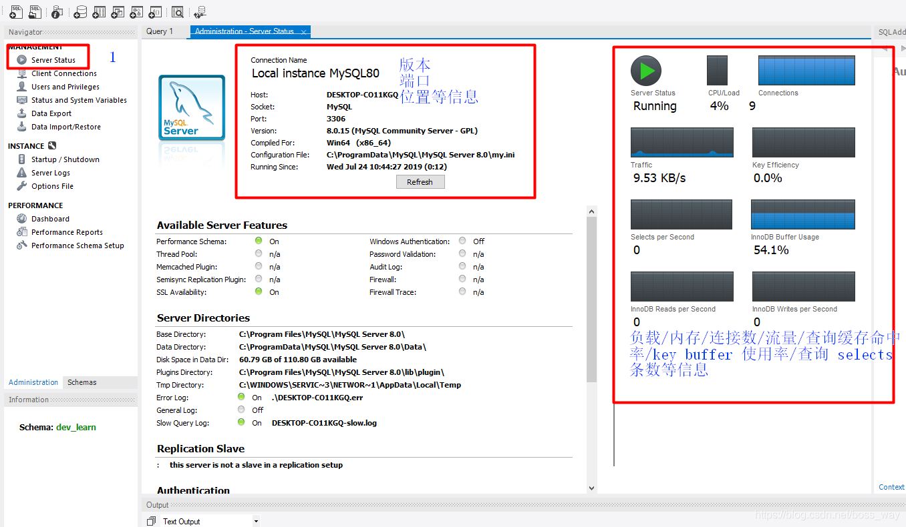Click the Windows Authentication Off indicator
Viewport: 906px width, 527px height.
tap(462, 241)
